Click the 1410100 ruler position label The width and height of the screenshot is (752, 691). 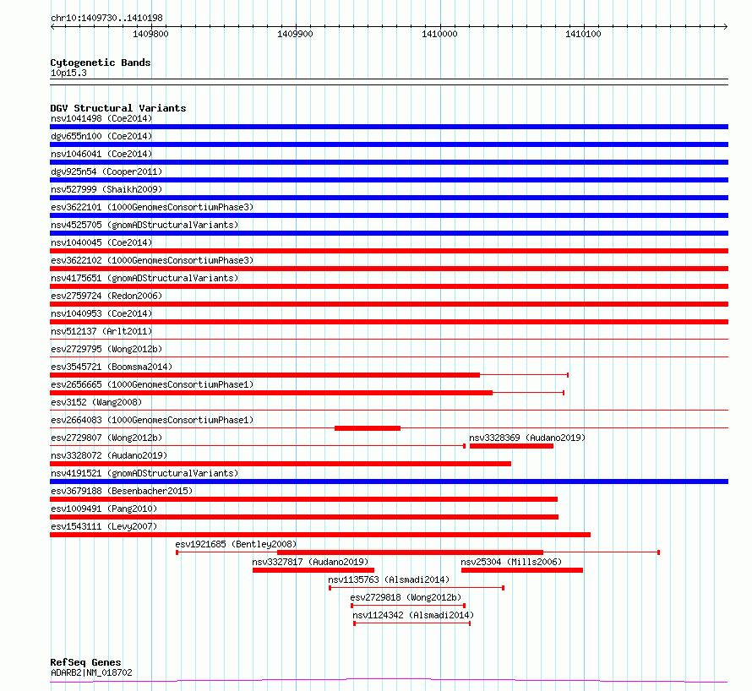tap(583, 34)
